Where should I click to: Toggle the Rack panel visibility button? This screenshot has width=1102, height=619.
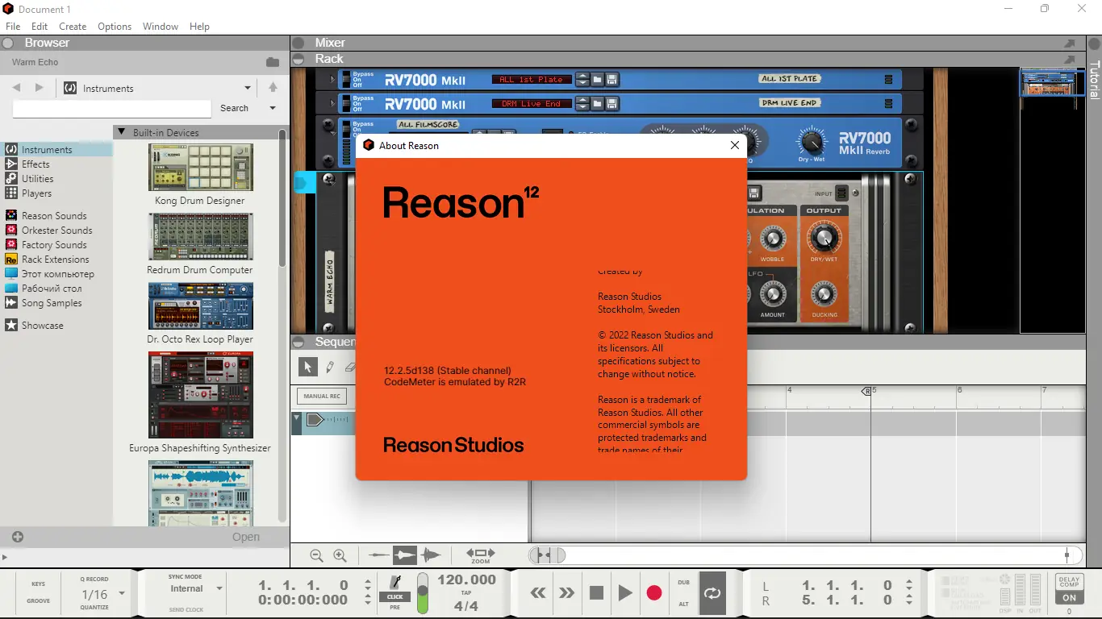pyautogui.click(x=298, y=59)
